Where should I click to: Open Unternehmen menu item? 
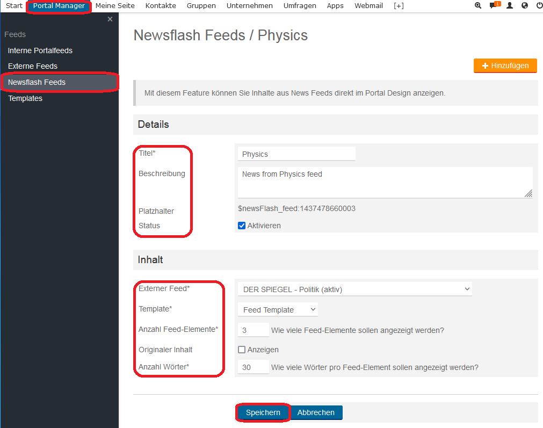click(x=249, y=6)
